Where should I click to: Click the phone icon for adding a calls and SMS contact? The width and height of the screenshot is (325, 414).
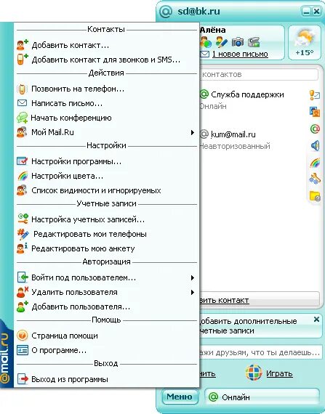point(23,59)
